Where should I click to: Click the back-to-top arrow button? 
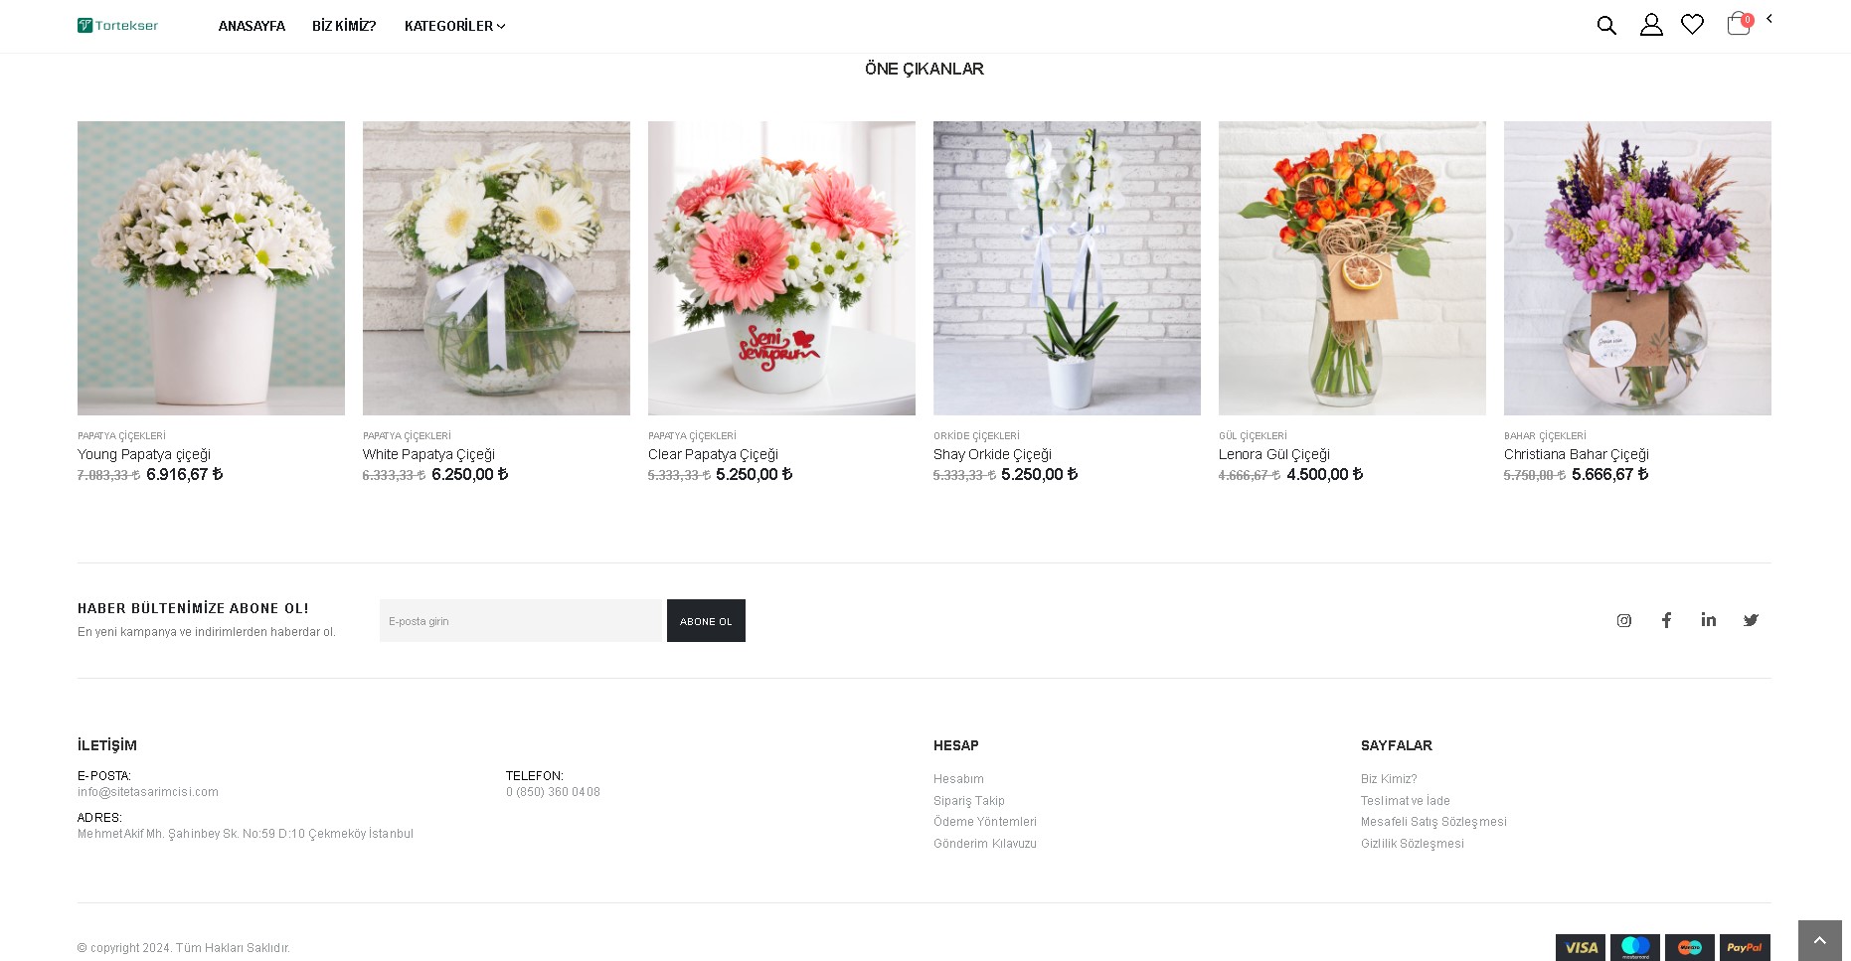coord(1820,940)
